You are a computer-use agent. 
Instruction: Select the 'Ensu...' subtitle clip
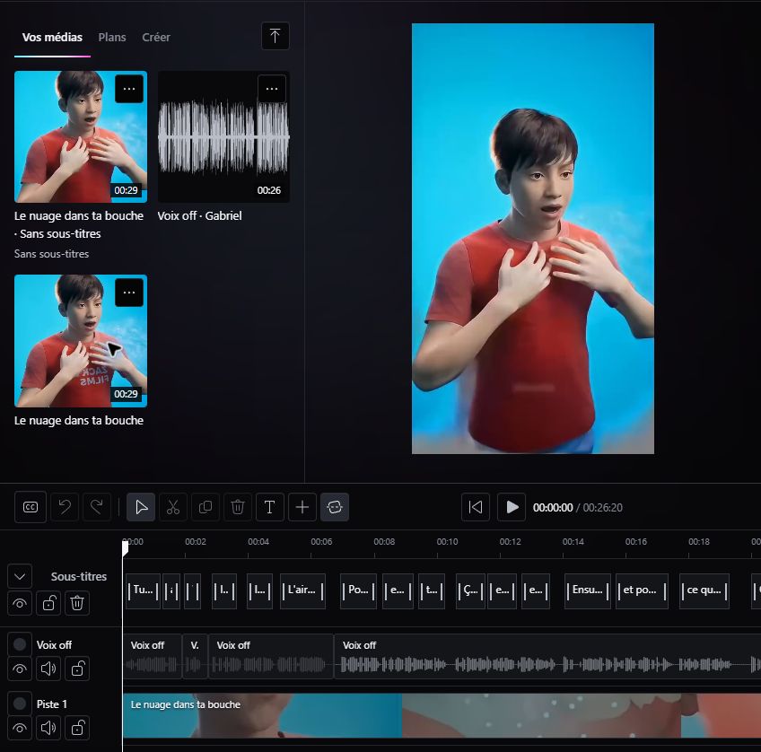[x=588, y=591]
